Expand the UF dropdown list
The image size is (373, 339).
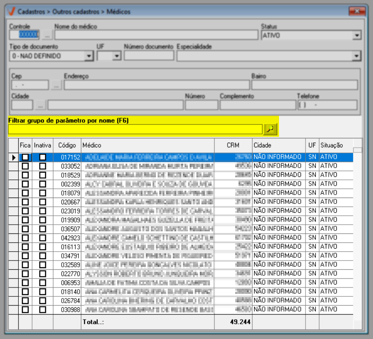click(117, 56)
